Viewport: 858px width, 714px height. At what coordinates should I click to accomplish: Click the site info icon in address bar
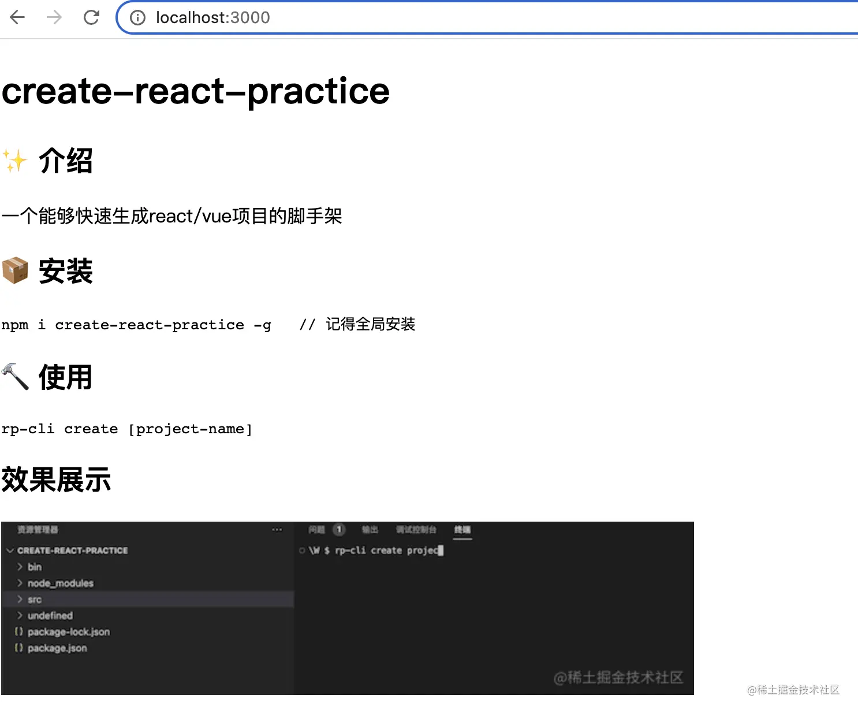click(x=137, y=18)
